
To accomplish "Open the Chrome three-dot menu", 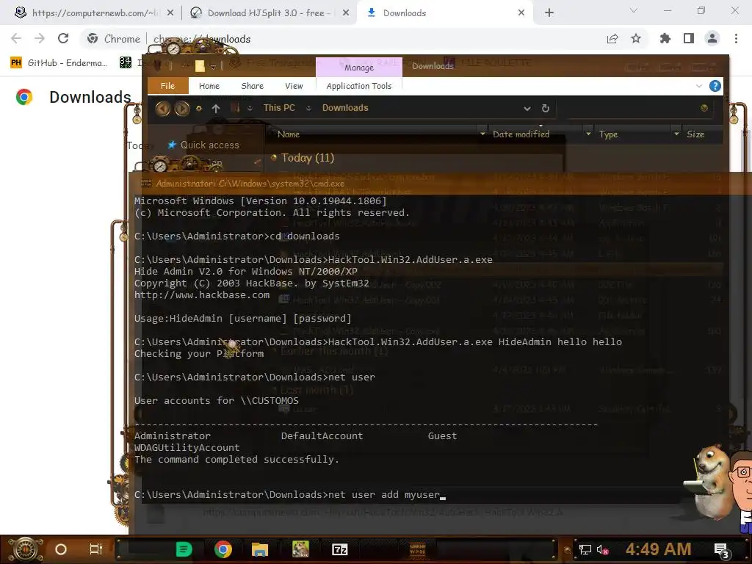I will [736, 38].
